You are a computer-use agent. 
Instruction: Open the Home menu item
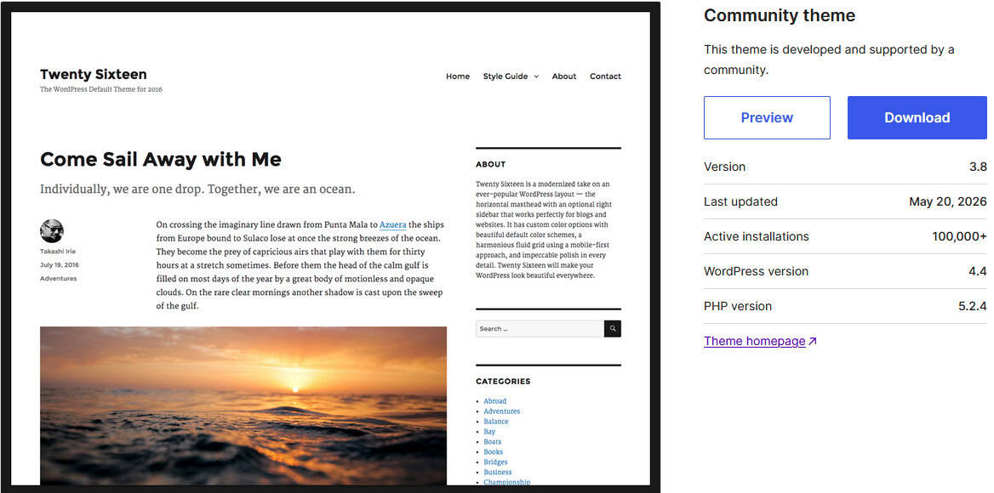[x=458, y=76]
